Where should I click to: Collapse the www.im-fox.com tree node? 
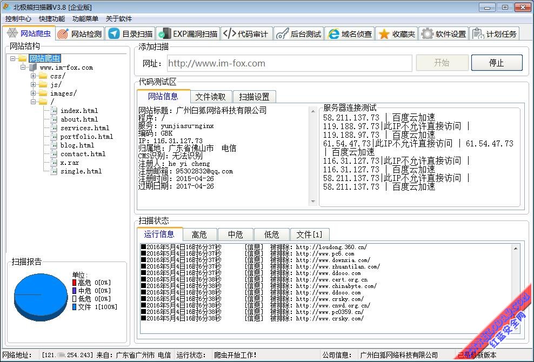pos(23,67)
